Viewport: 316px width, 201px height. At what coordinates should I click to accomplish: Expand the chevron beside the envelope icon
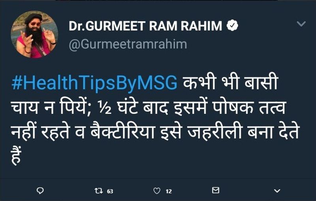(277, 191)
